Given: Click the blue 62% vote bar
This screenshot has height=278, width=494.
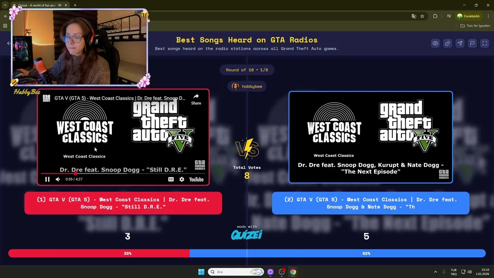Looking at the screenshot, I should (x=337, y=253).
